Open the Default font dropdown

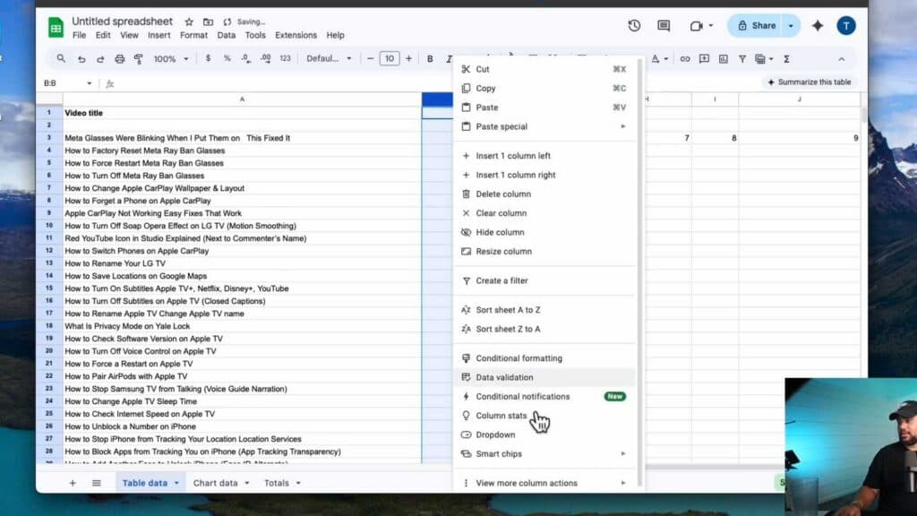coord(329,58)
